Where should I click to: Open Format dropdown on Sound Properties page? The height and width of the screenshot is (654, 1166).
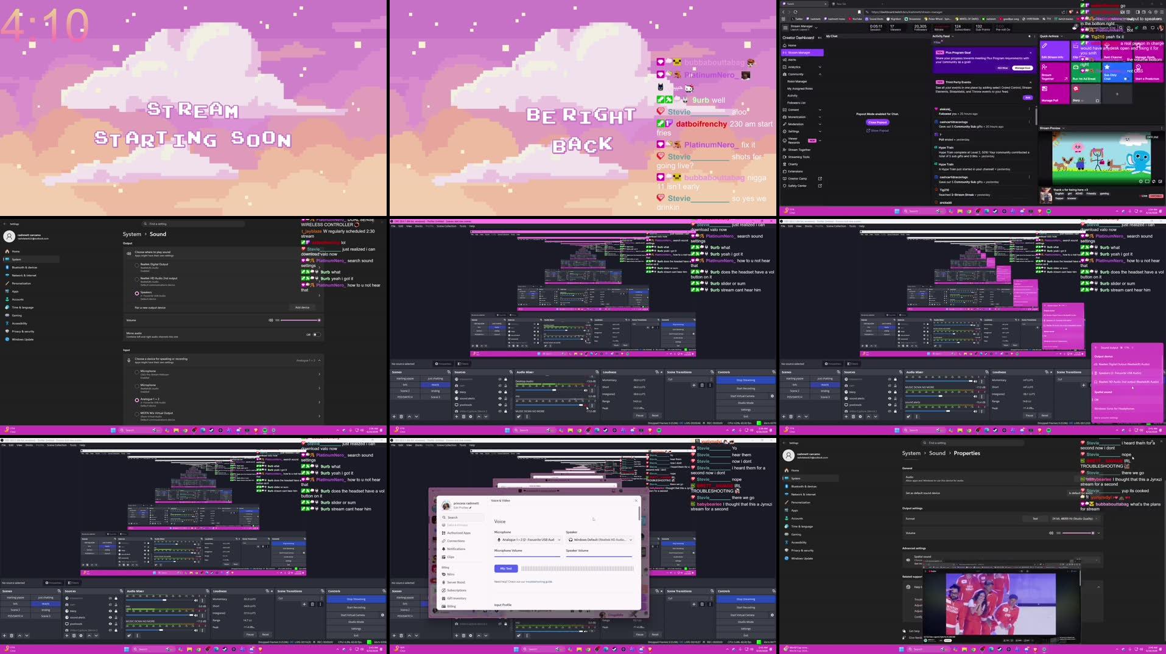coord(1075,519)
